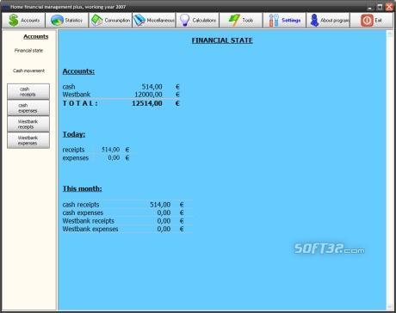Click the Accounts: section heading
The width and height of the screenshot is (396, 313).
(78, 71)
